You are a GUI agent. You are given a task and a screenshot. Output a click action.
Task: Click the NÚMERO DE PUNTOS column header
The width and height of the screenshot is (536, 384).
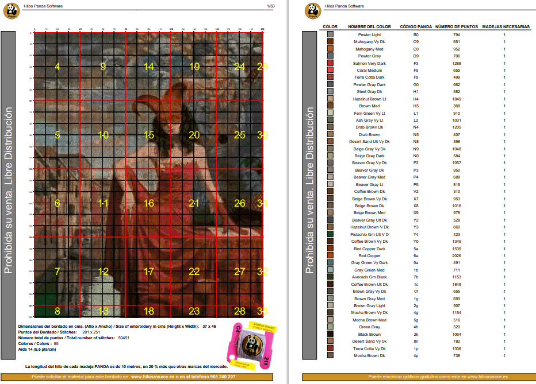[x=457, y=26]
